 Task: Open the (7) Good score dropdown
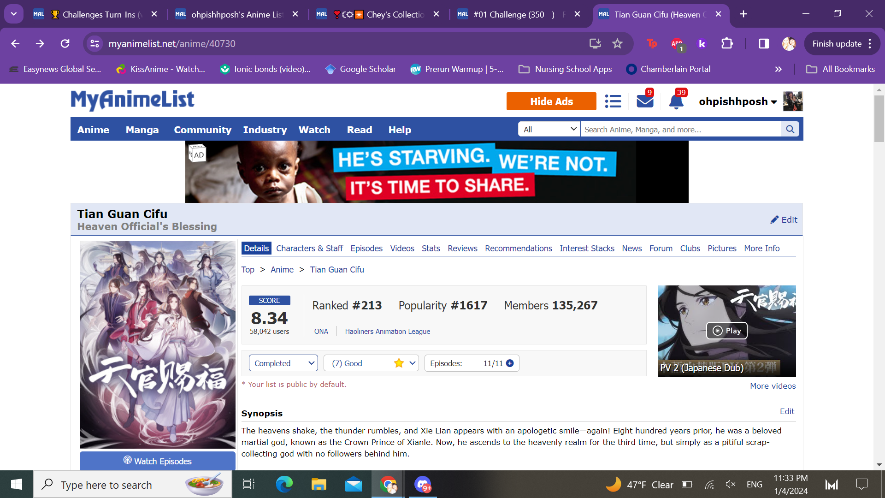tap(371, 363)
